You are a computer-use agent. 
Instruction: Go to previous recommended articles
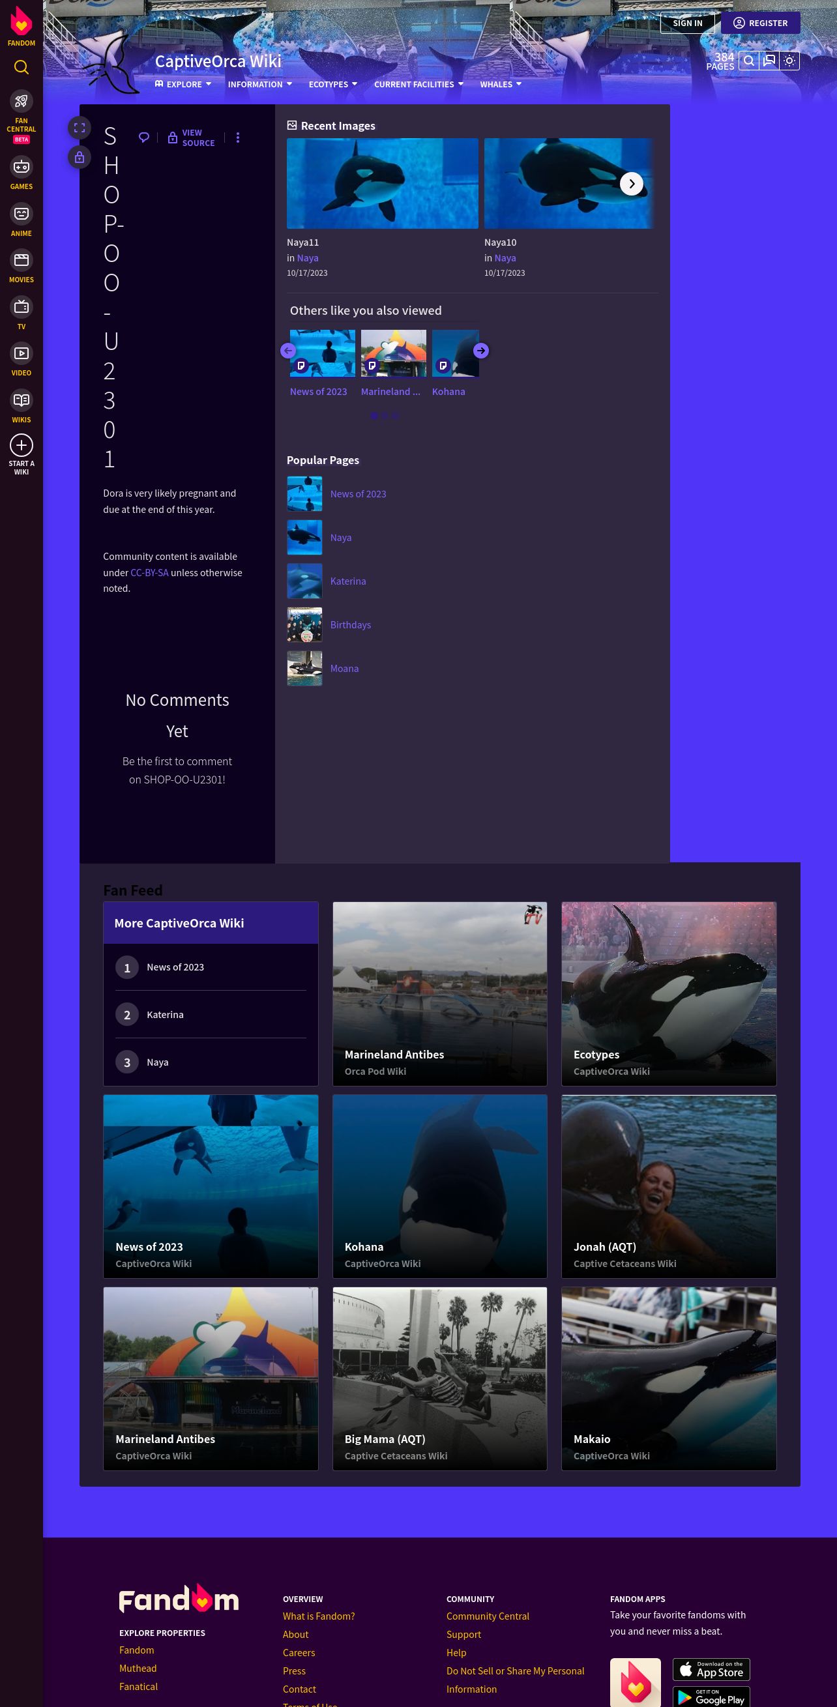click(x=287, y=351)
